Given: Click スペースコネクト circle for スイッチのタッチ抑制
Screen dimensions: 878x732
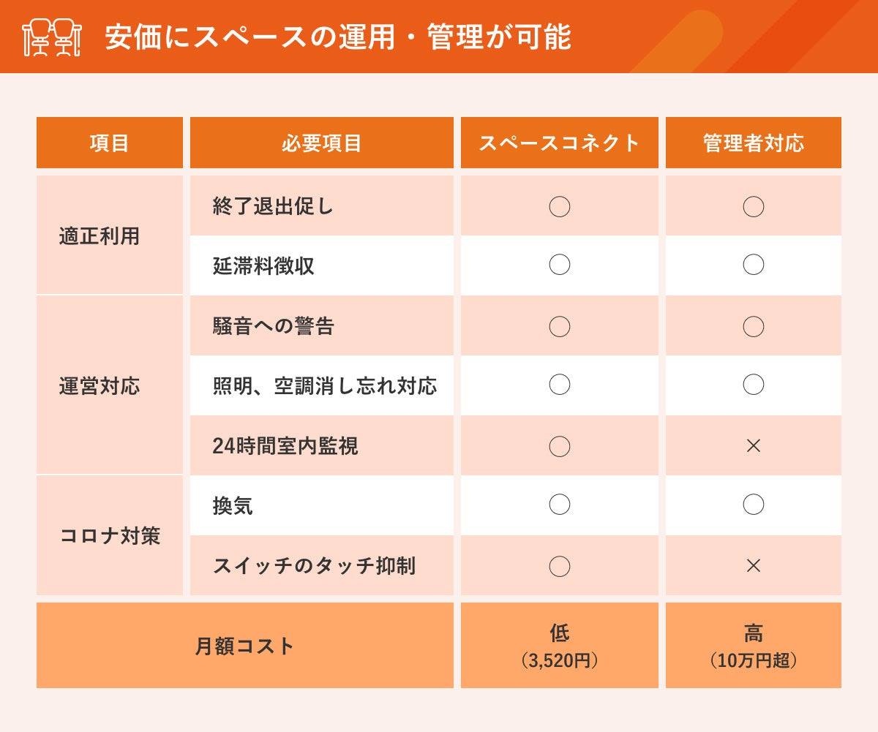Looking at the screenshot, I should coord(559,565).
